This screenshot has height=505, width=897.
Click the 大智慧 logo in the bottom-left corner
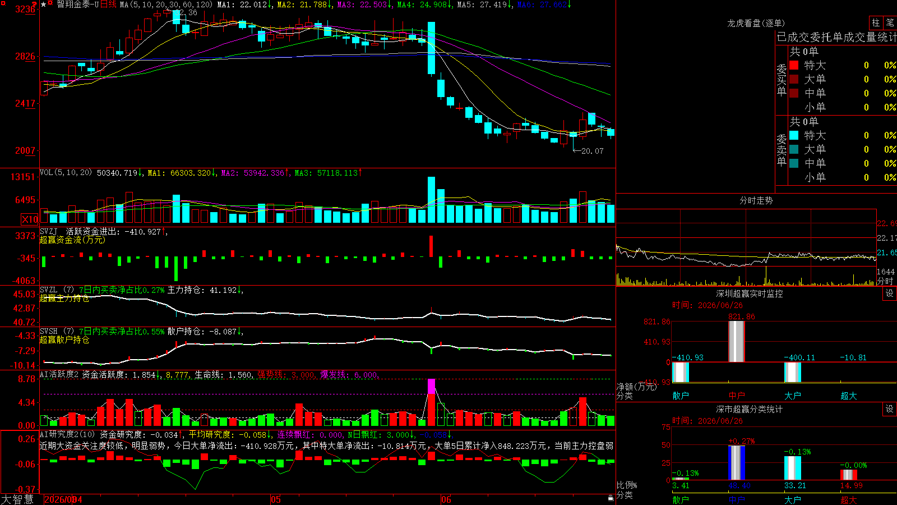coord(17,499)
